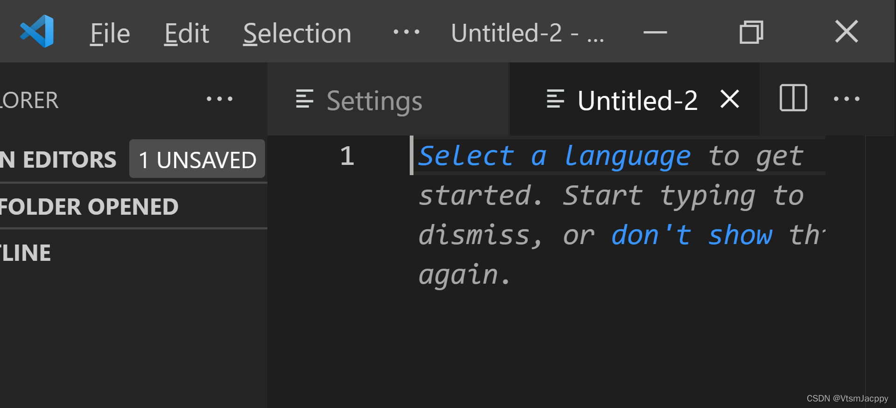Click the Select a language link
The height and width of the screenshot is (408, 896).
pos(554,156)
